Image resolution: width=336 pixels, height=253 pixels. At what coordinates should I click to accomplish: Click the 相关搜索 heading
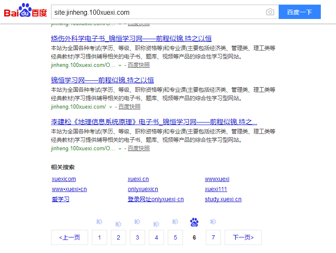coord(63,167)
